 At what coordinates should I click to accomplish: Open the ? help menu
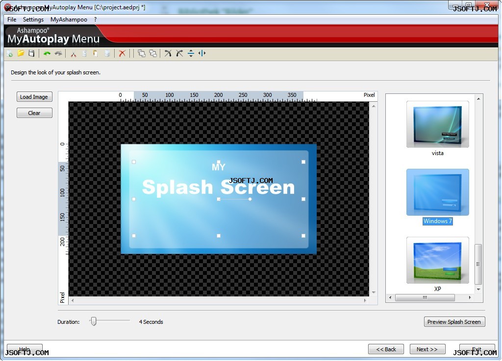(96, 20)
